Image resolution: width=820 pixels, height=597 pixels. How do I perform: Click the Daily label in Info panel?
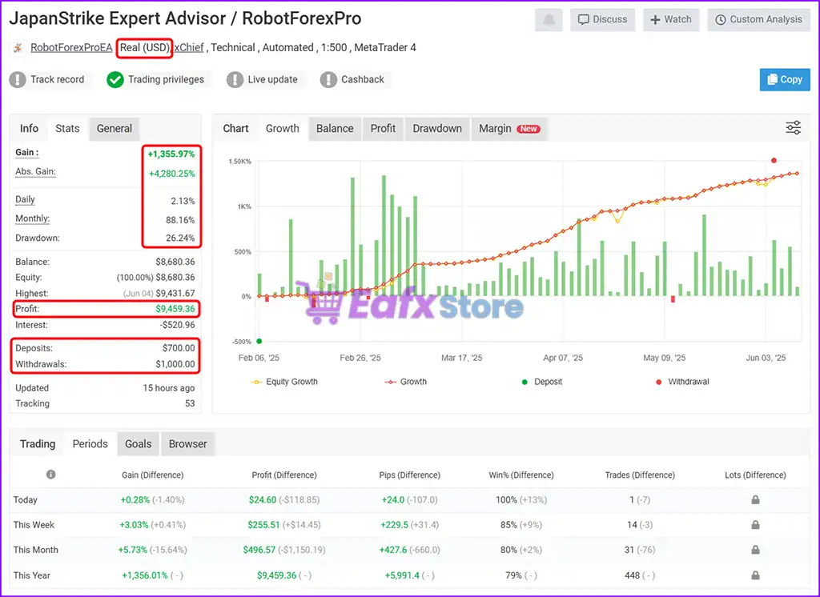25,199
